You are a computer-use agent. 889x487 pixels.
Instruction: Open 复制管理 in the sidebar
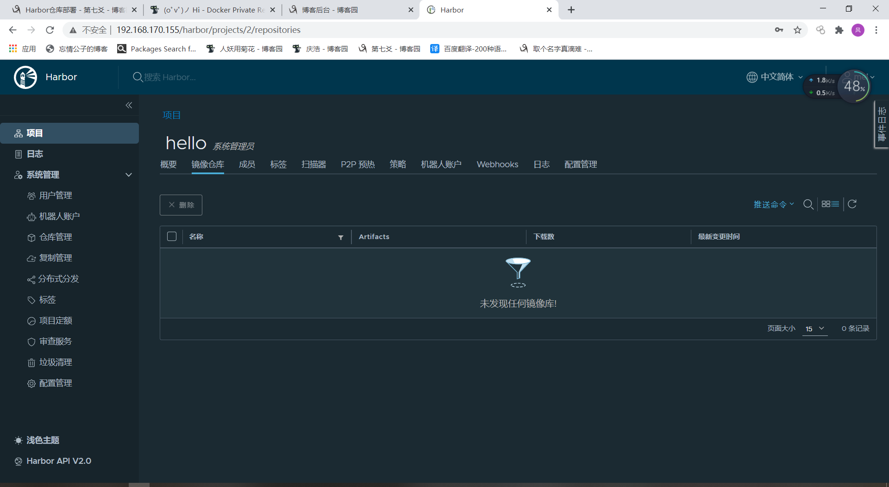point(50,258)
